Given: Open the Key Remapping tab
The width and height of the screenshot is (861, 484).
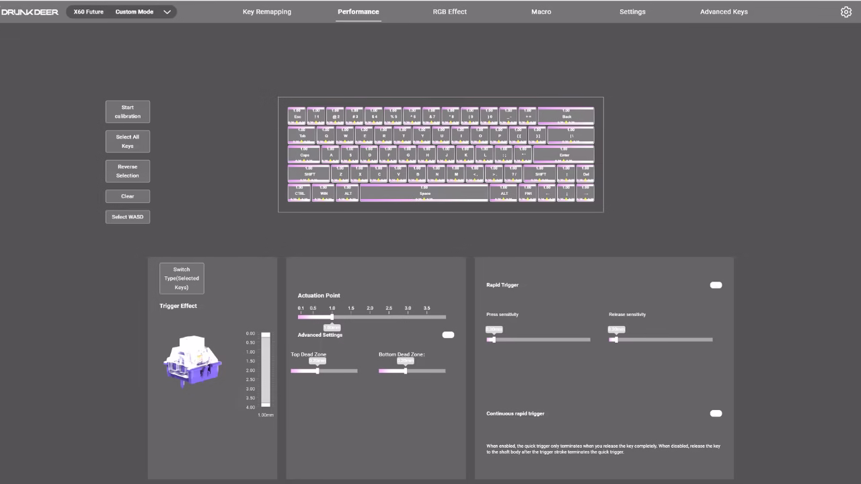Looking at the screenshot, I should click(x=267, y=12).
